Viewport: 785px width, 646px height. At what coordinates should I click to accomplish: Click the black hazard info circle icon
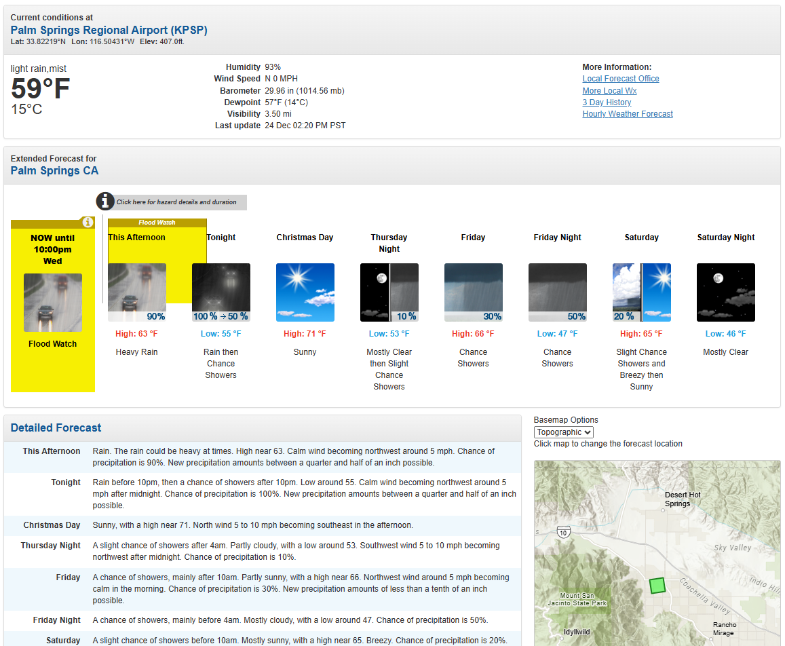105,202
